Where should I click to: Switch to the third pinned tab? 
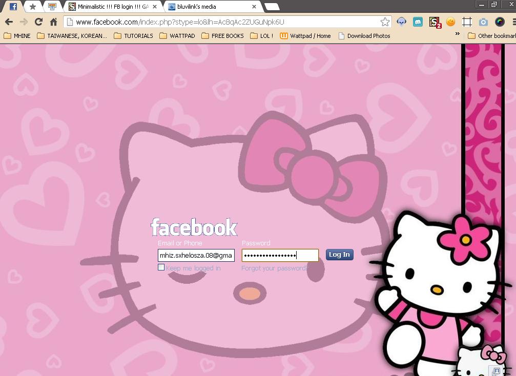click(52, 6)
